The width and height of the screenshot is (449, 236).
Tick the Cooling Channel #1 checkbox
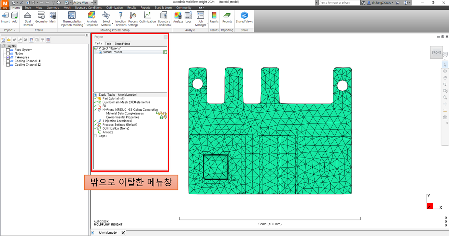[x=8, y=61]
